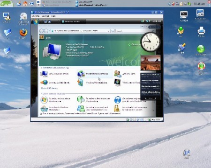
Task: Click the Go online to Windows Marketplace text
Action: point(59,109)
